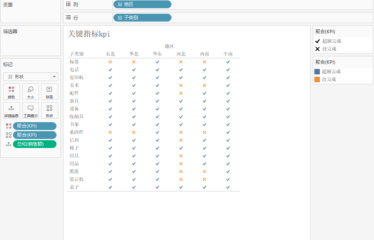Click the color legend title 聚合(KPI)
Screen dimensions: 374x240
tap(325, 62)
